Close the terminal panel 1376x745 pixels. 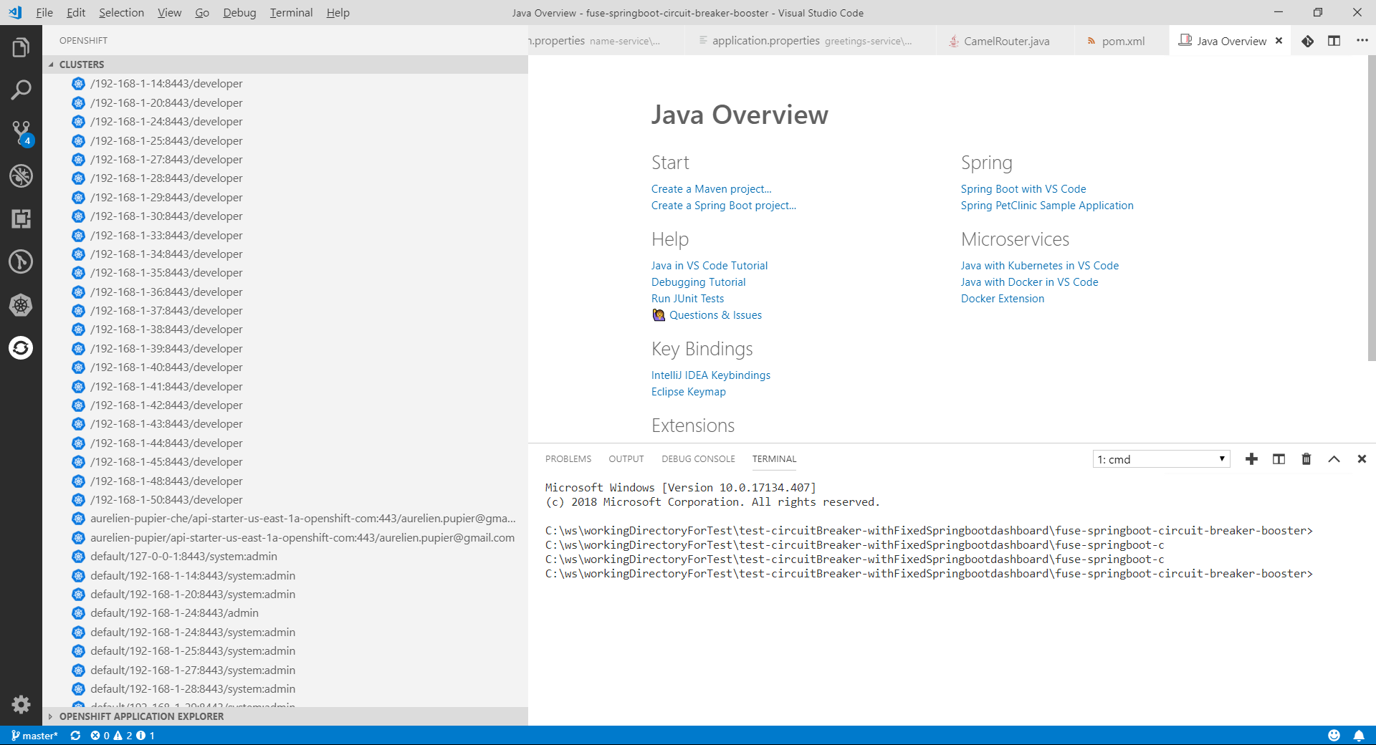(x=1362, y=459)
